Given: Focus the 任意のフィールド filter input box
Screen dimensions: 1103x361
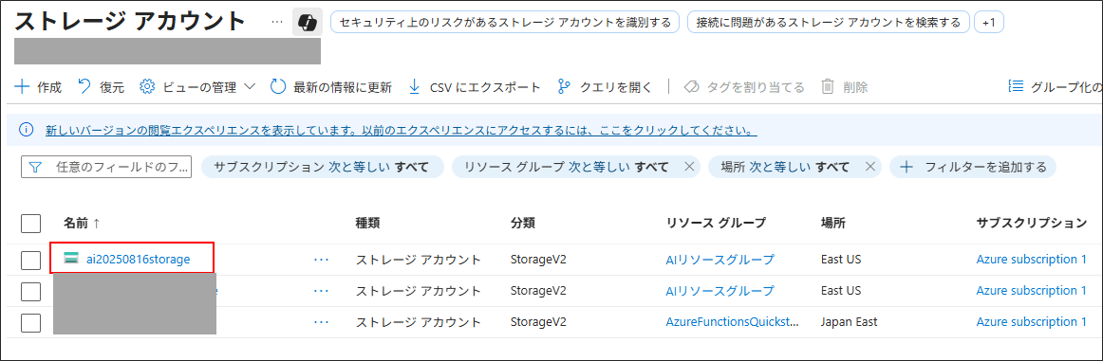Looking at the screenshot, I should pos(106,167).
